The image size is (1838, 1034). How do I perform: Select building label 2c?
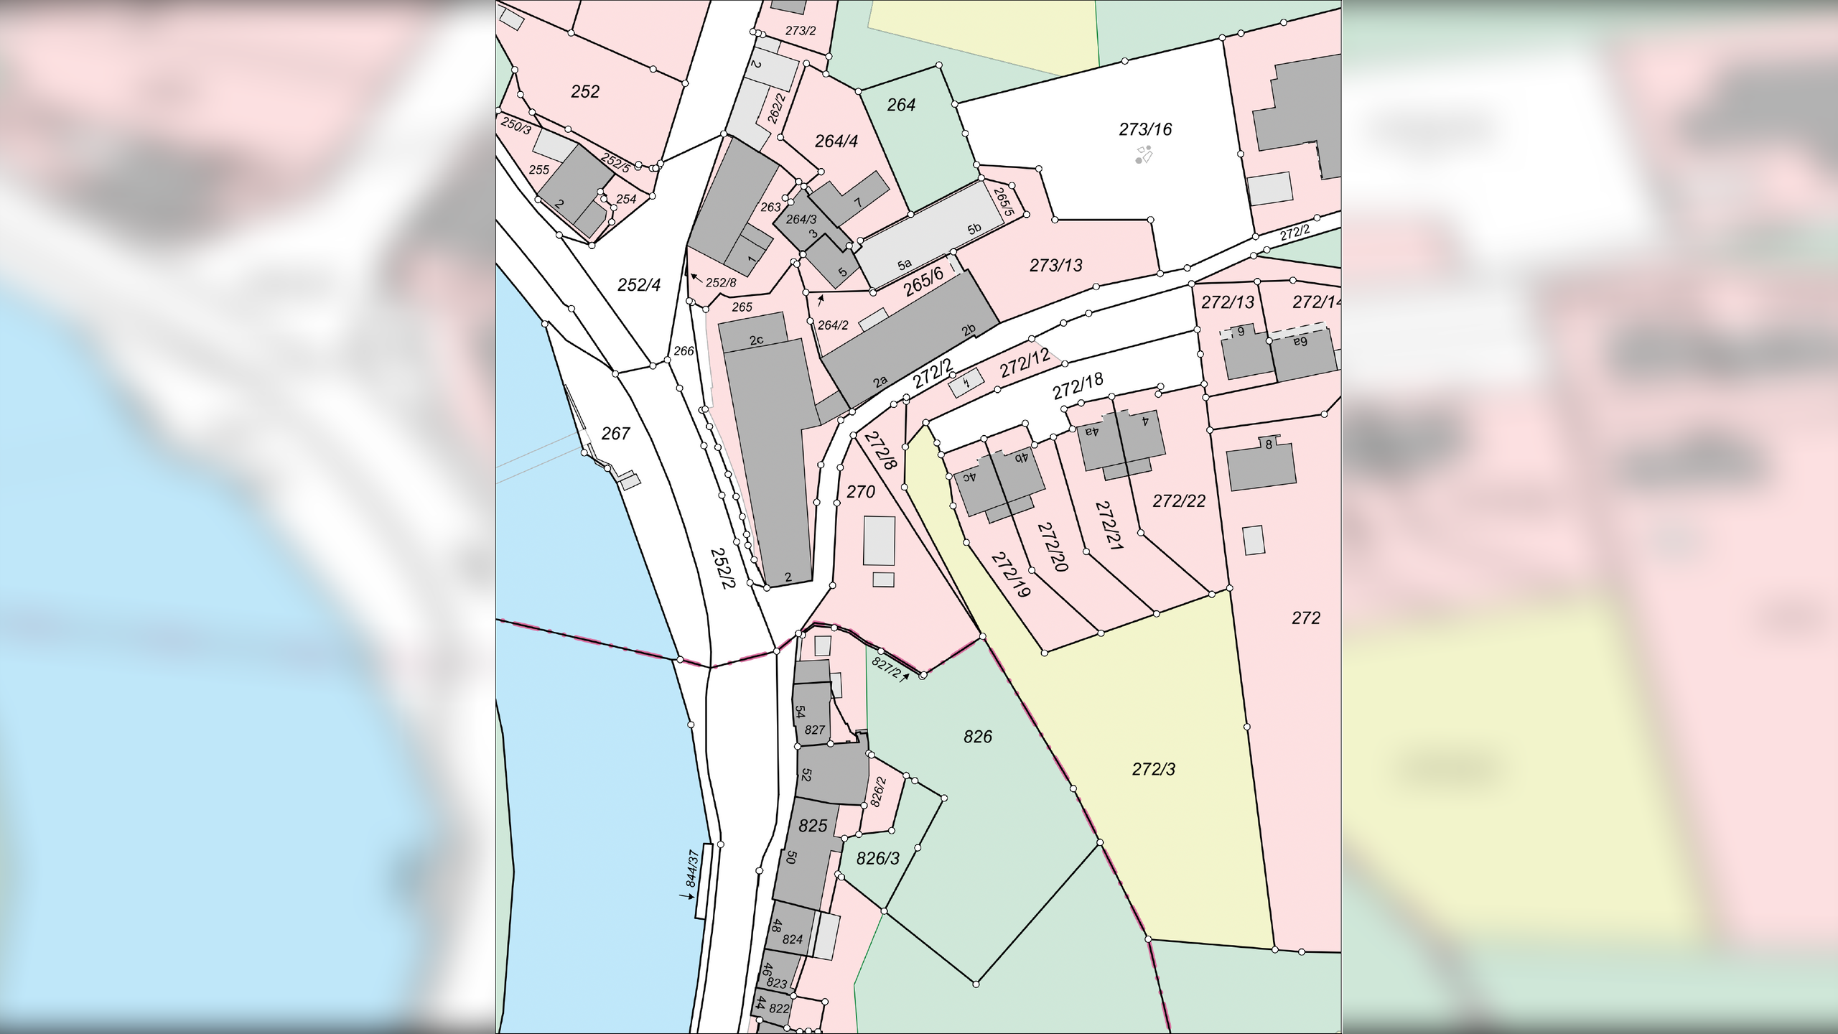(756, 340)
